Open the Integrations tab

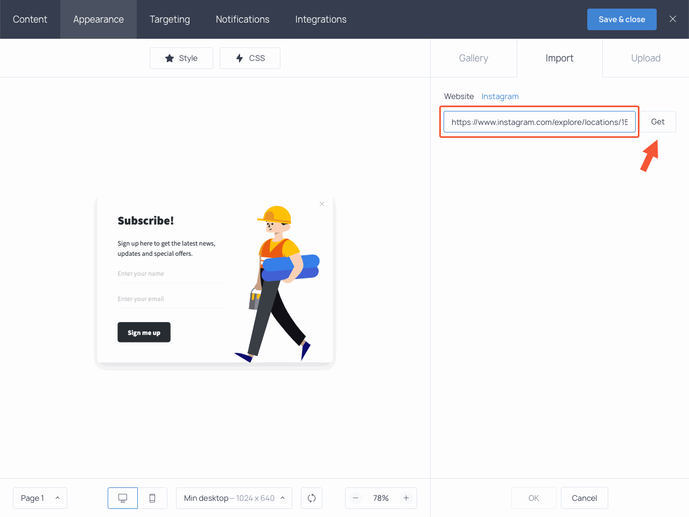click(321, 19)
